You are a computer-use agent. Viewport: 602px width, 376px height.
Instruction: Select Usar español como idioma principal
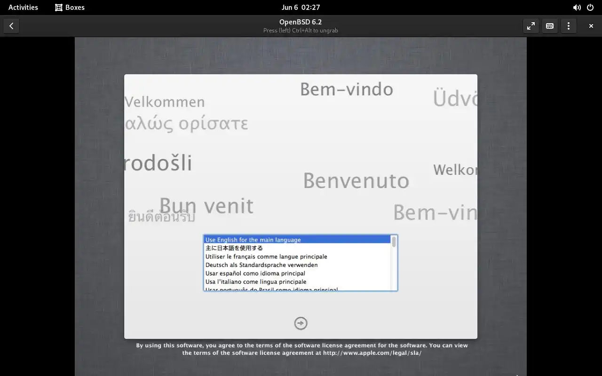pyautogui.click(x=297, y=274)
